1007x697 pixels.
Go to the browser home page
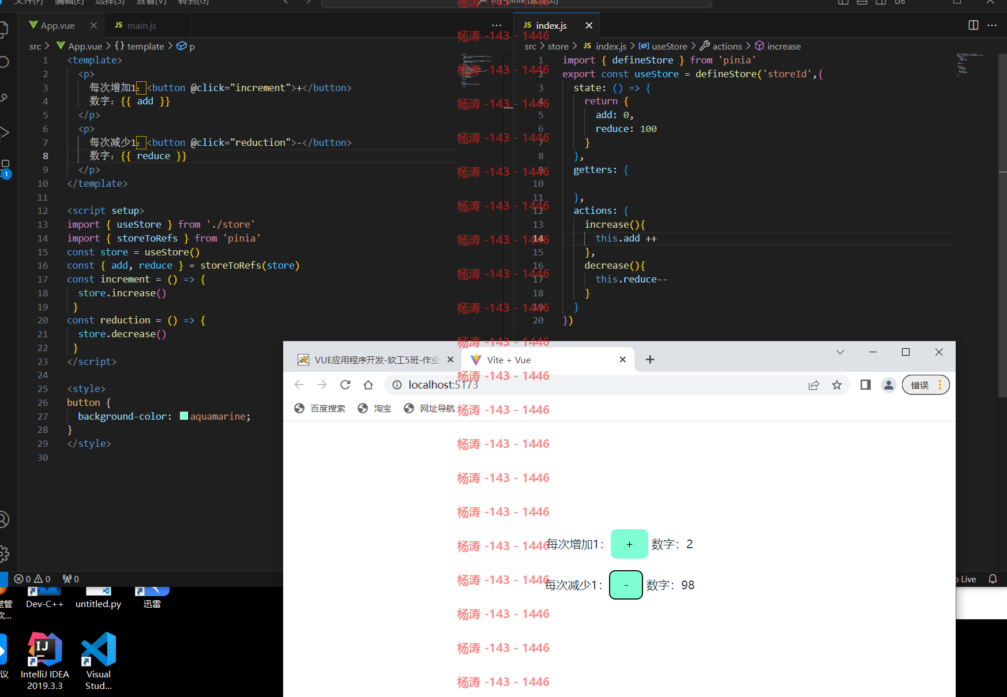(x=369, y=385)
